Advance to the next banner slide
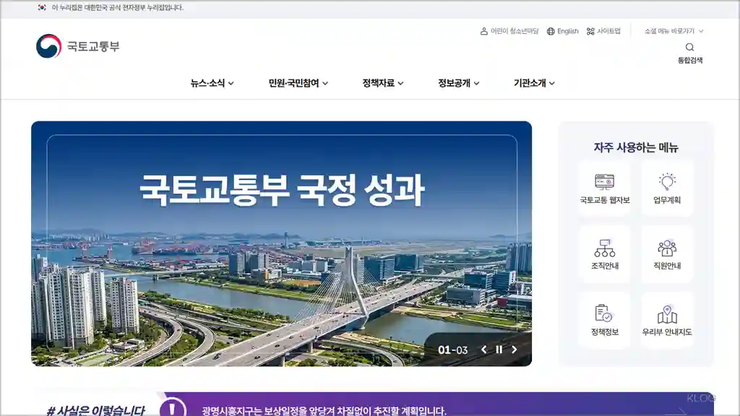The image size is (740, 416). pos(515,350)
